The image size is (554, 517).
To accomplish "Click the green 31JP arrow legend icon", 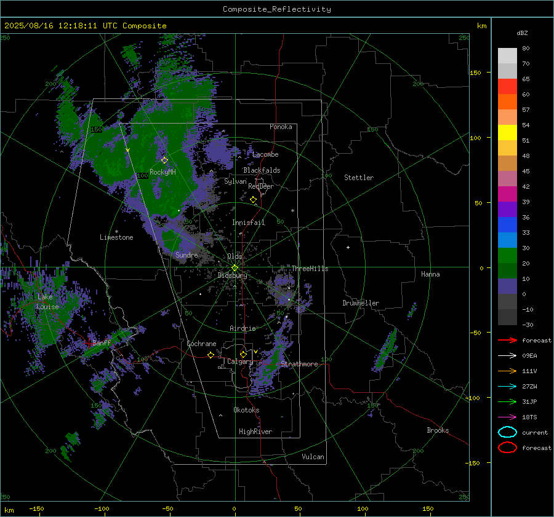I will (x=507, y=401).
